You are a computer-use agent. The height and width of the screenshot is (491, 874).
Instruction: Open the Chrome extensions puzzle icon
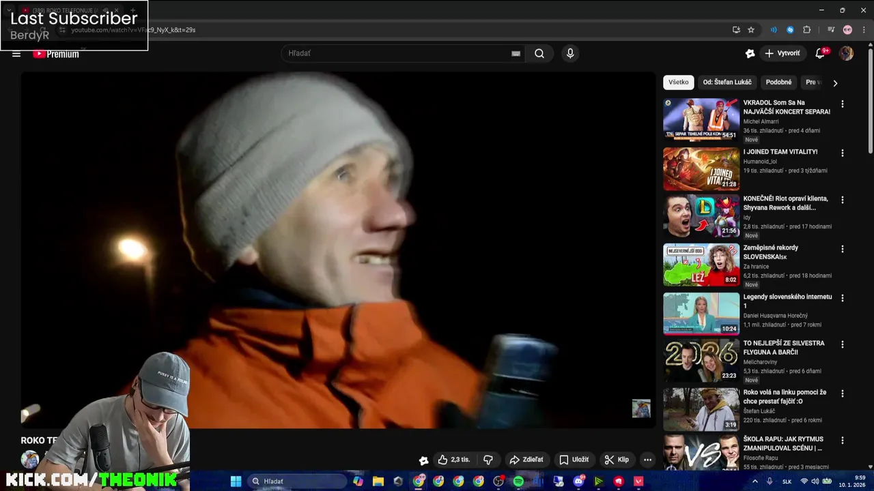pos(807,30)
